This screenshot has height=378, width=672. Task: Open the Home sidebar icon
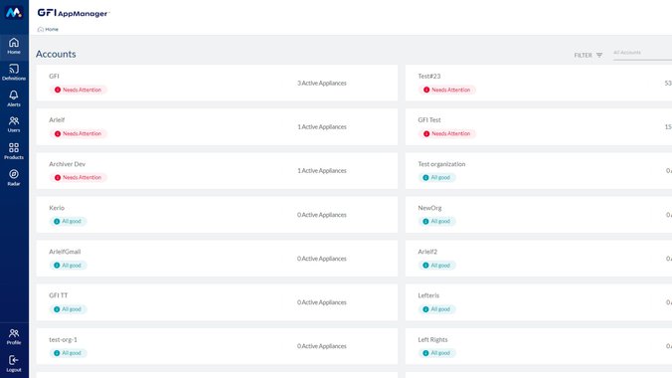point(14,46)
